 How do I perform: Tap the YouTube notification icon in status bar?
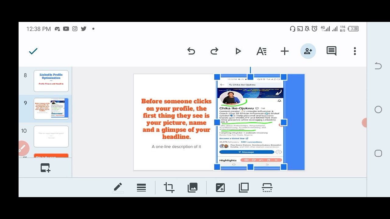66,29
